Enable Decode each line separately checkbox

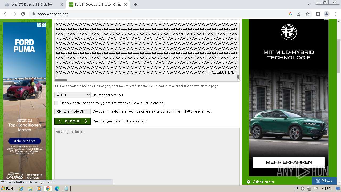56,103
